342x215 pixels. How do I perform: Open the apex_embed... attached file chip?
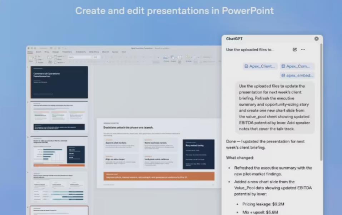(x=297, y=75)
